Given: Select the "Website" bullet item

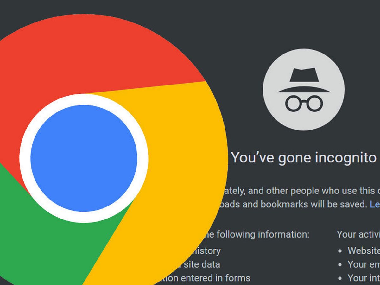Looking at the screenshot, I should coord(364,250).
